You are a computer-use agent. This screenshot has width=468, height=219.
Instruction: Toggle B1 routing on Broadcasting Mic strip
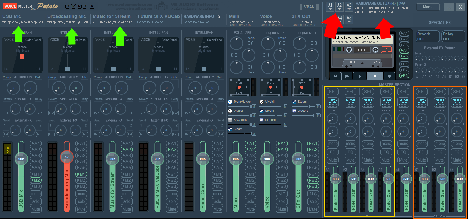click(81, 174)
